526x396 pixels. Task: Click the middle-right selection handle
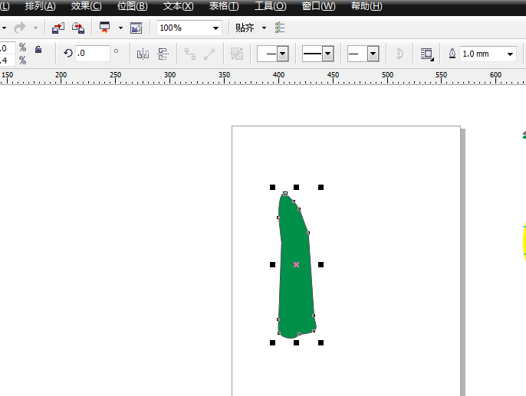pos(321,265)
